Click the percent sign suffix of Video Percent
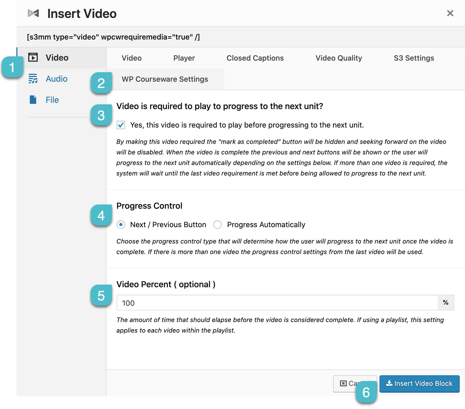This screenshot has height=409, width=465. click(x=446, y=303)
